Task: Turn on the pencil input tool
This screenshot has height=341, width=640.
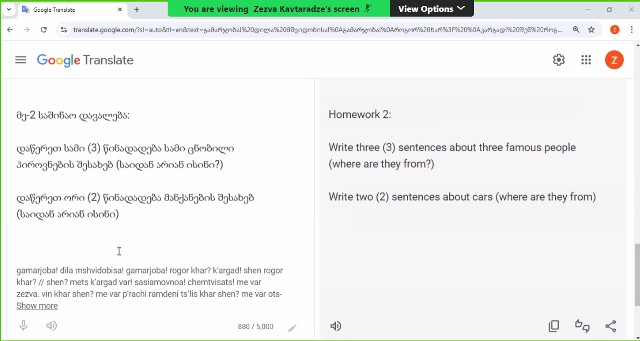Action: coord(292,328)
